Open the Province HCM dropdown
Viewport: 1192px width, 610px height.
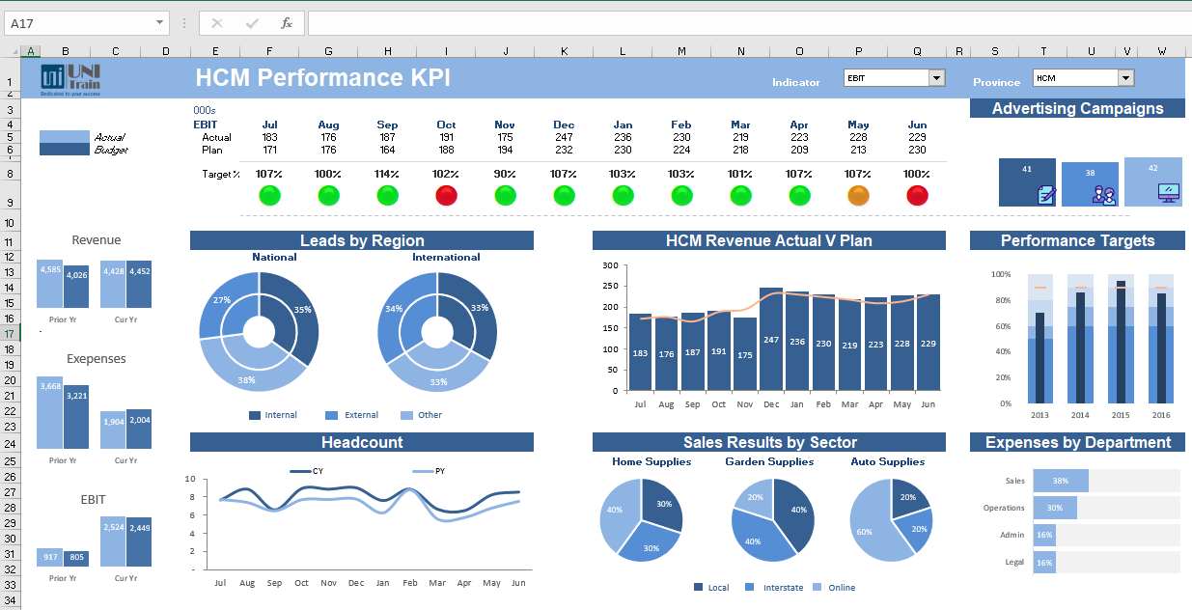1125,78
